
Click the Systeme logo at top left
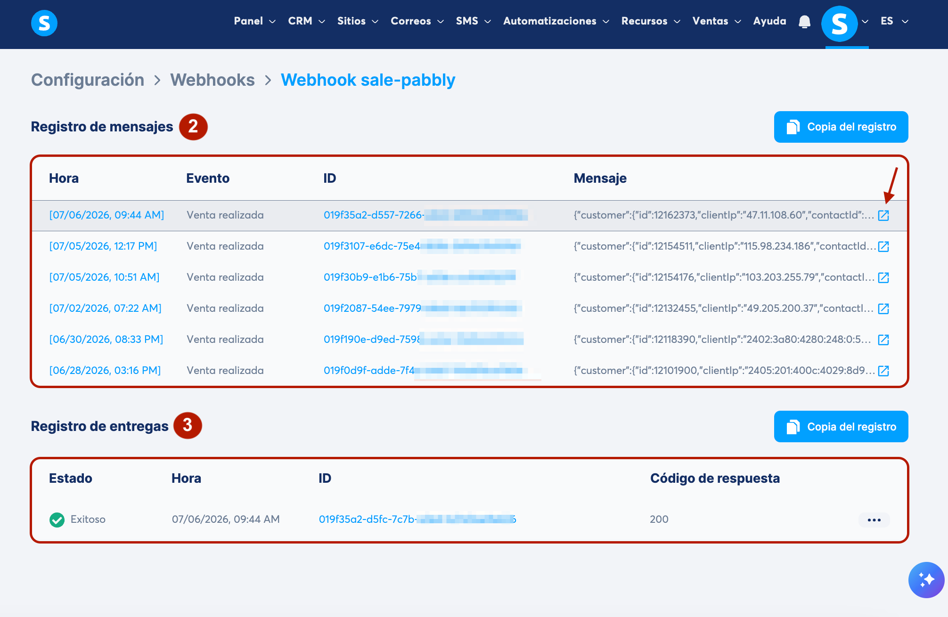click(44, 23)
